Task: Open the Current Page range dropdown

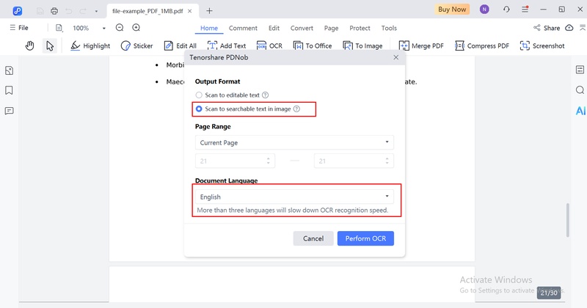Action: (294, 142)
